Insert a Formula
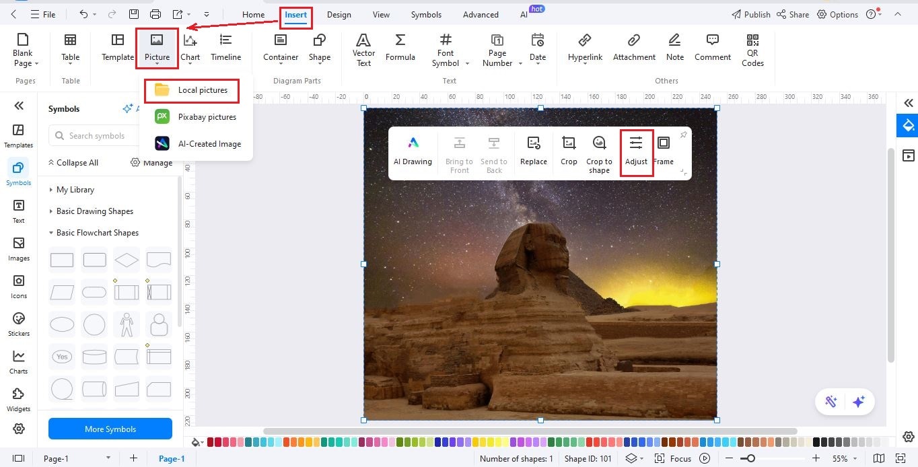This screenshot has height=467, width=918. tap(400, 48)
